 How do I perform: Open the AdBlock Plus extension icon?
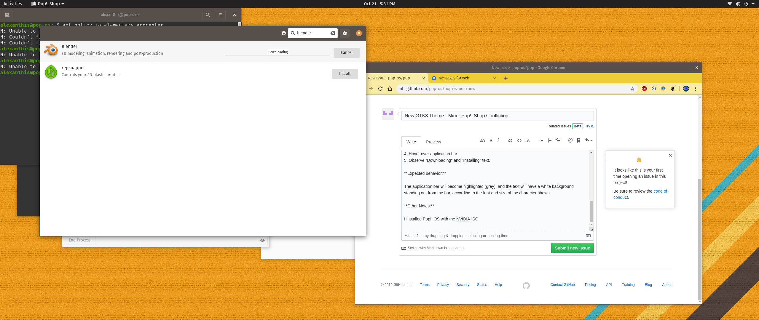(644, 89)
